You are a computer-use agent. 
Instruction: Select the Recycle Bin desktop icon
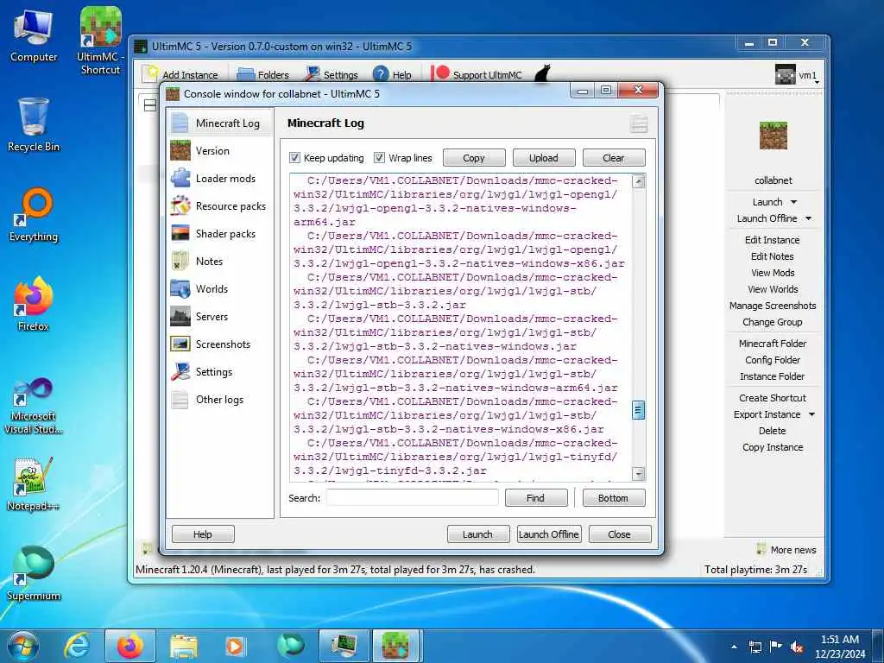pos(34,124)
